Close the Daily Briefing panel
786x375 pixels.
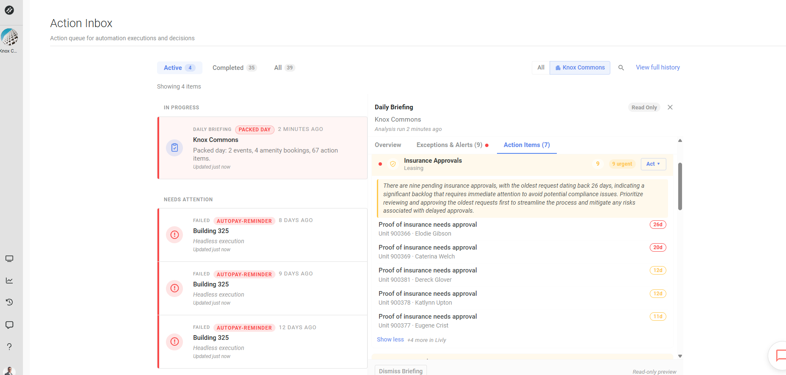(670, 107)
